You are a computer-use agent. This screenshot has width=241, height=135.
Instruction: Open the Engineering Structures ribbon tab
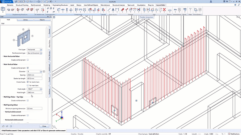coord(60,5)
